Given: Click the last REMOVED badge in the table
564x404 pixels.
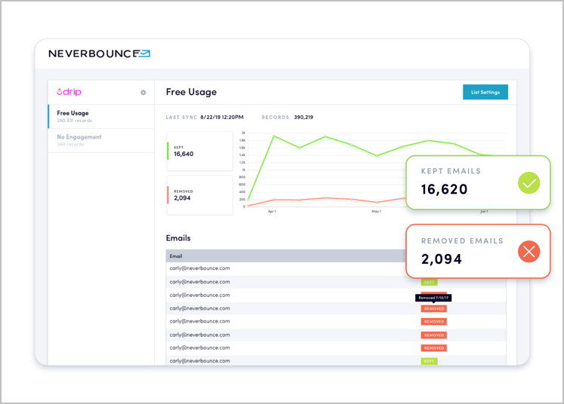Looking at the screenshot, I should pos(434,348).
